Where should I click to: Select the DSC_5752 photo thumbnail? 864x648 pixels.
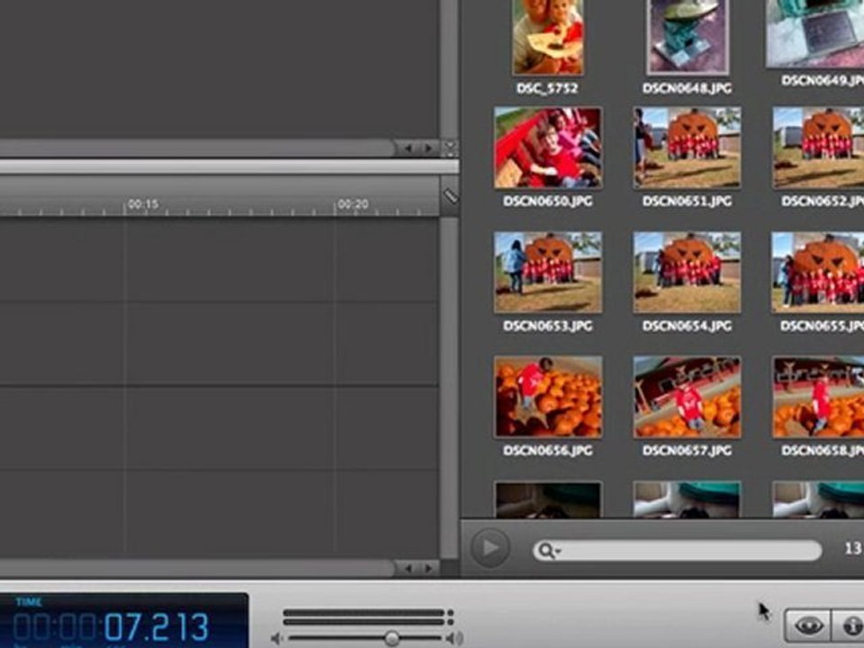548,37
